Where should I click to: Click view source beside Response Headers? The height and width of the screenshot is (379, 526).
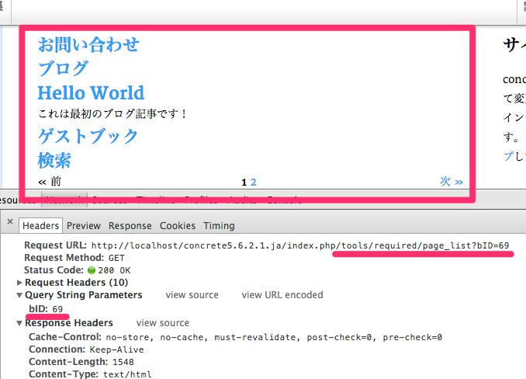[162, 323]
